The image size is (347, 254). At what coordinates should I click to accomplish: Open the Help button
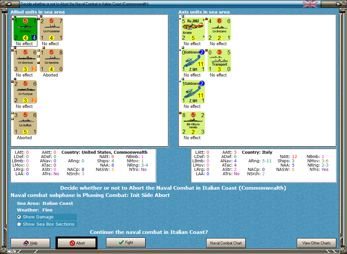(x=30, y=243)
